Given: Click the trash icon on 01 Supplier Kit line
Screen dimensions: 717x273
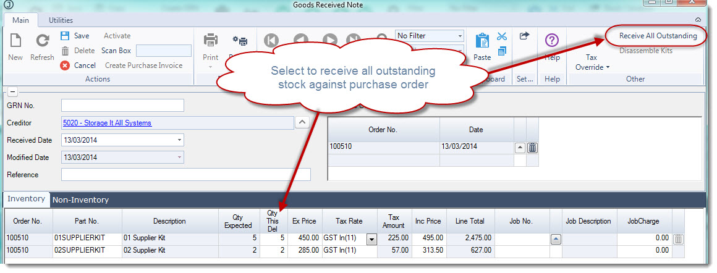Looking at the screenshot, I should click(x=679, y=238).
